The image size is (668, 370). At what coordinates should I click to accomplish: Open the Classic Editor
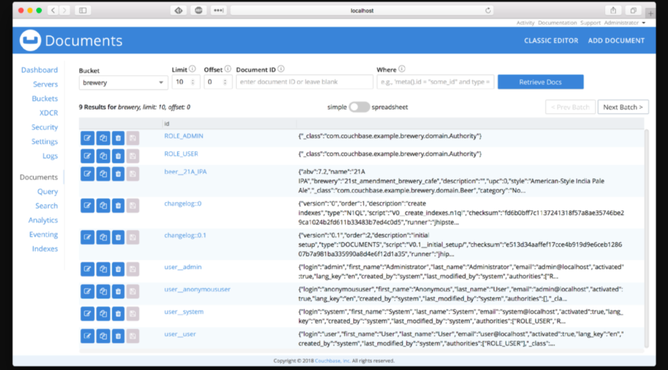pyautogui.click(x=551, y=41)
